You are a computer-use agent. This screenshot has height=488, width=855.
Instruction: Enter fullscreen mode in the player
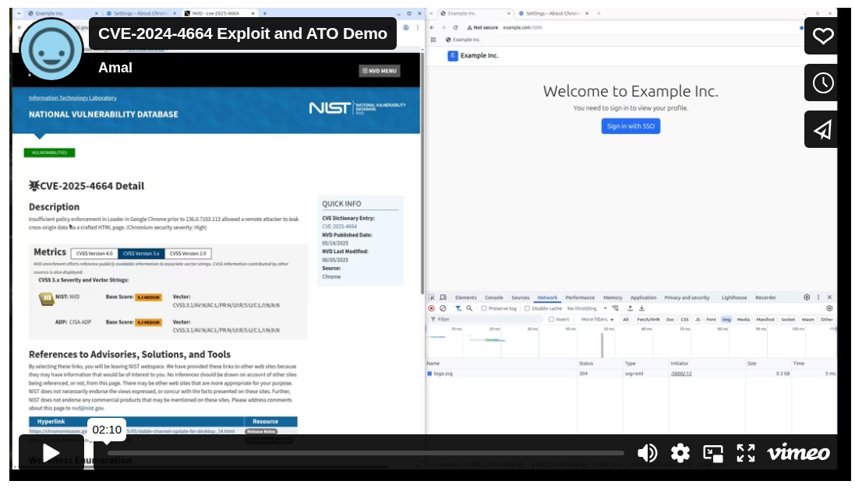(745, 453)
